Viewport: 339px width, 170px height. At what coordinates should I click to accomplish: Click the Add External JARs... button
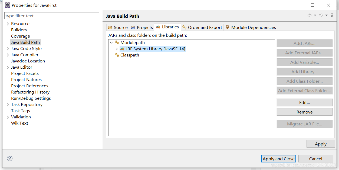[304, 53]
